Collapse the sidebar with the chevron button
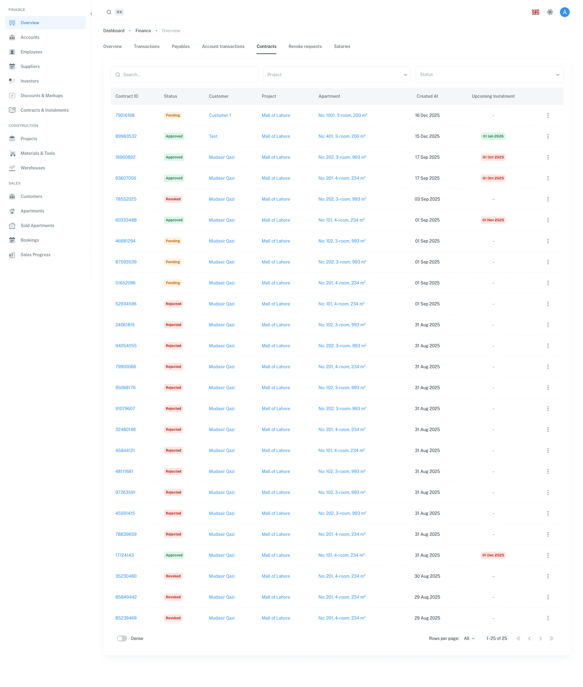583x687 pixels. pos(91,14)
